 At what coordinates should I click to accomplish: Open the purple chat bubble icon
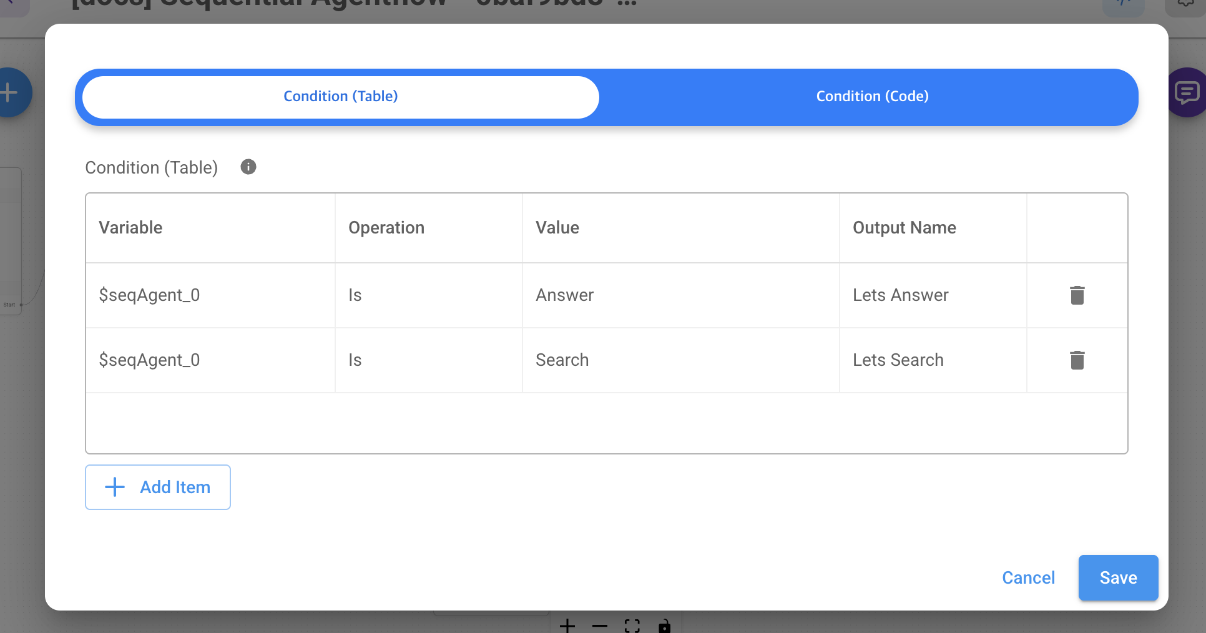coord(1187,92)
